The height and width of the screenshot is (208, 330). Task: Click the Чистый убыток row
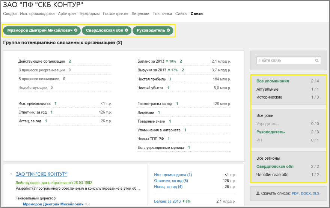point(184,88)
